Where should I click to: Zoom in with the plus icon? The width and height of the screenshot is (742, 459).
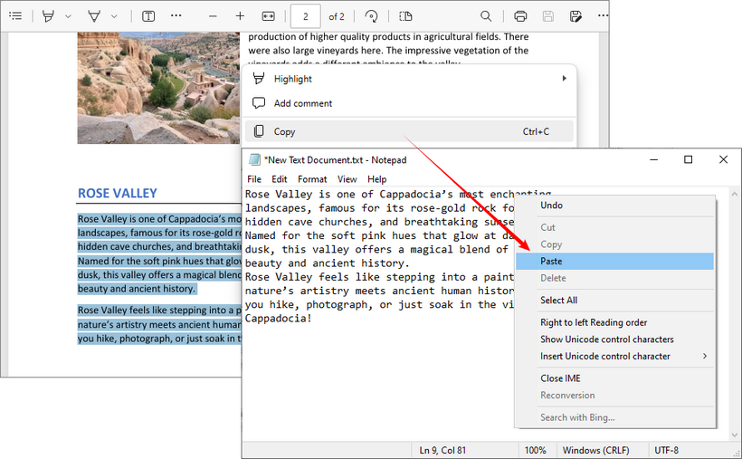tap(240, 16)
